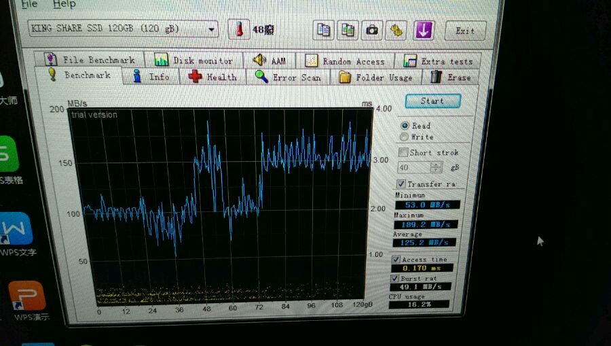Click the copy screenshot to clipboard icon
Viewport: 611px width, 346px height.
(348, 30)
